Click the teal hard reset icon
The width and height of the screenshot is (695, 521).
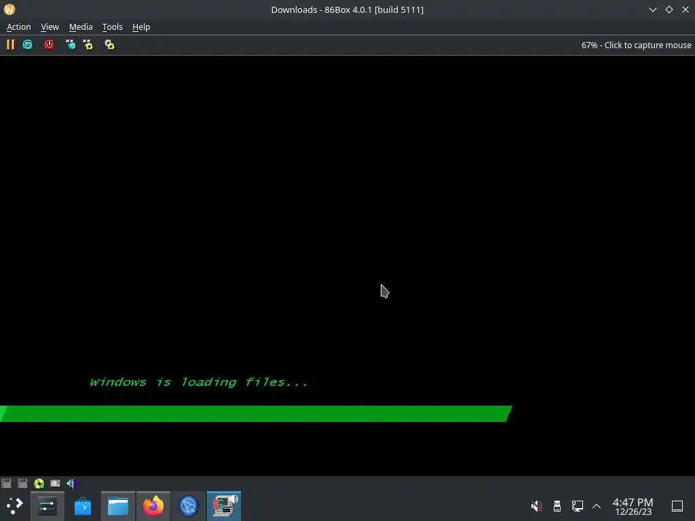click(x=27, y=45)
